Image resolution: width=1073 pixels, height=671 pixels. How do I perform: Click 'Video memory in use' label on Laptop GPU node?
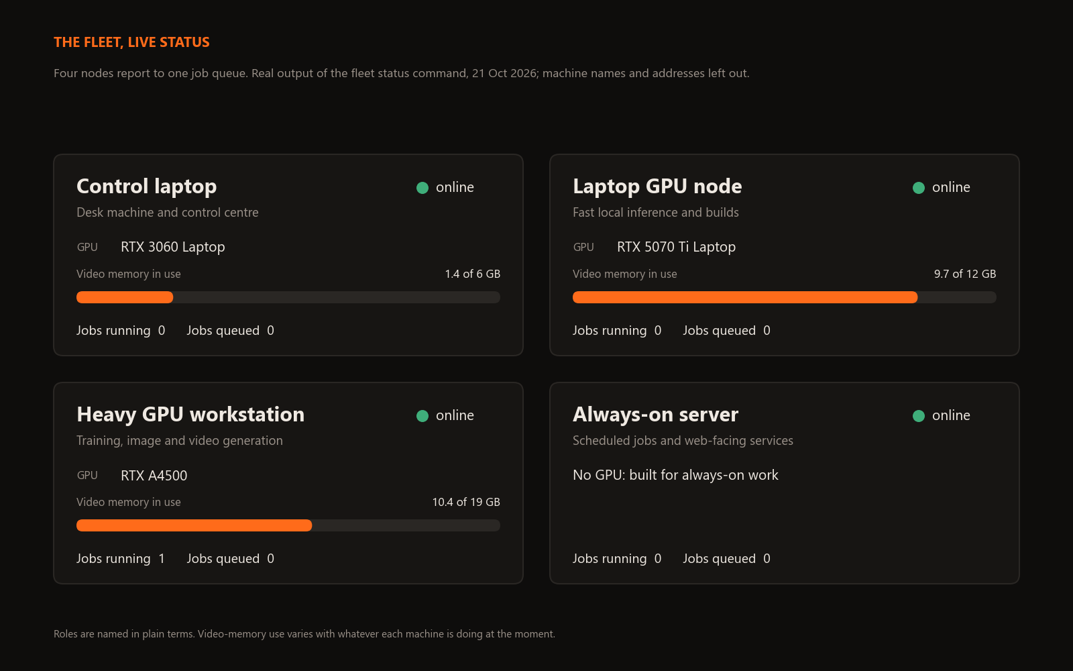coord(625,274)
